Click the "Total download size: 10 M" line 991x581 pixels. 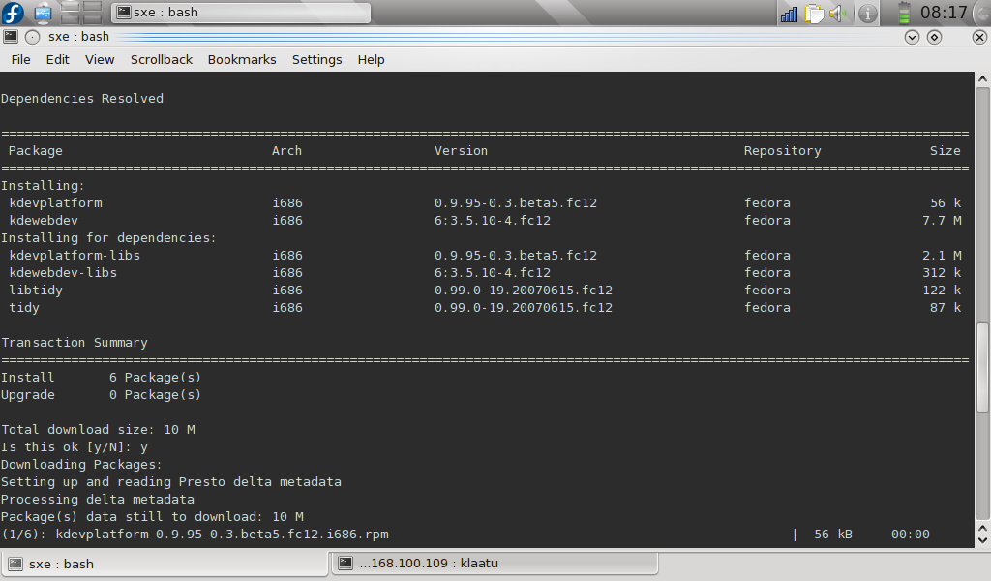pyautogui.click(x=98, y=430)
